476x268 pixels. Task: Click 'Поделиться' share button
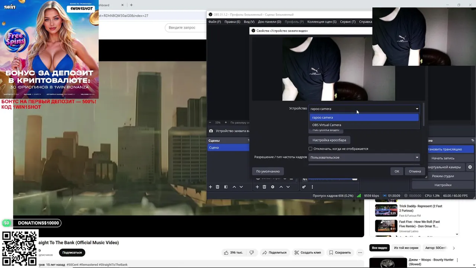point(274,252)
